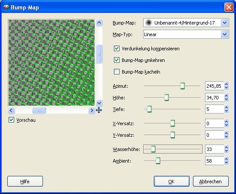Open help with the Hilfe button
236x194 pixels.
click(x=25, y=182)
